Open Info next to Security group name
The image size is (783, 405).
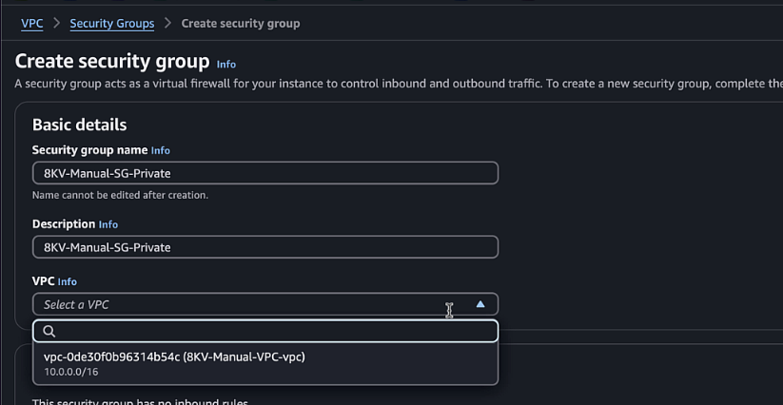[160, 150]
